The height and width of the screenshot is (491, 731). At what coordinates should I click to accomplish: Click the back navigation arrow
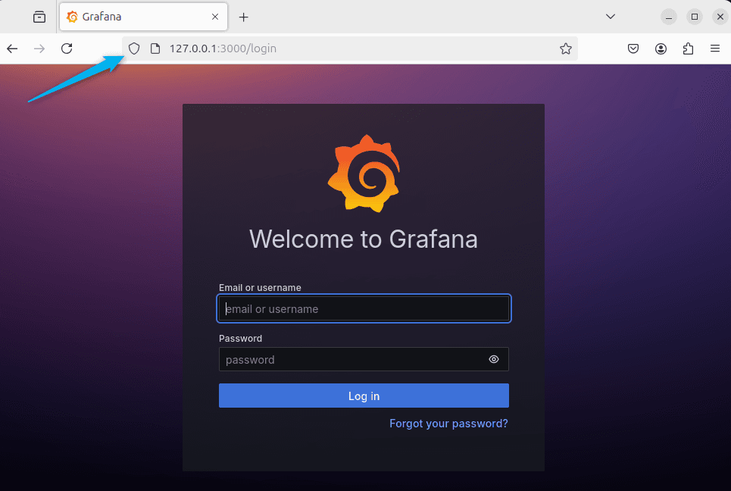[x=12, y=48]
